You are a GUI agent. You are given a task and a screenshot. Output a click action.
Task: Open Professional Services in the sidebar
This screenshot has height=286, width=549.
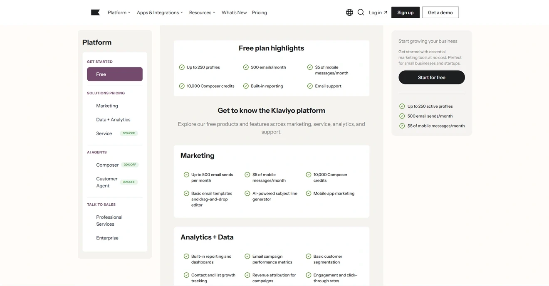109,220
